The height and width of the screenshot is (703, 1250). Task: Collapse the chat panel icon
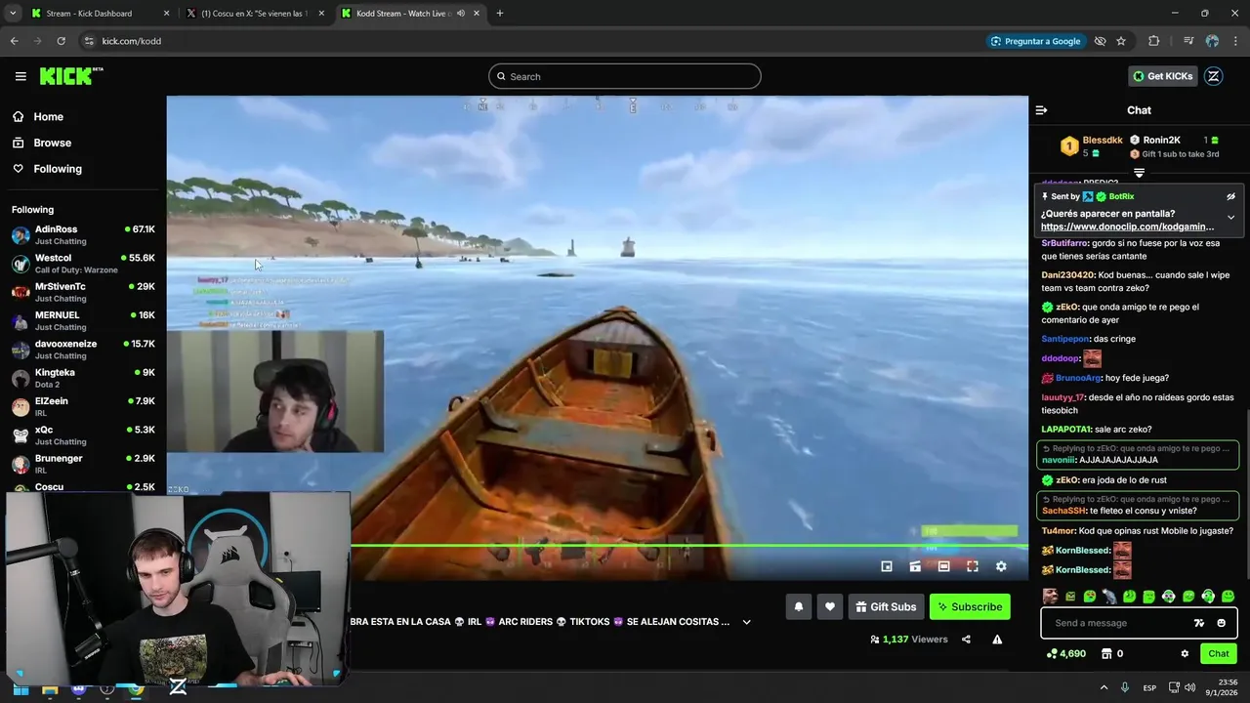pyautogui.click(x=1041, y=110)
